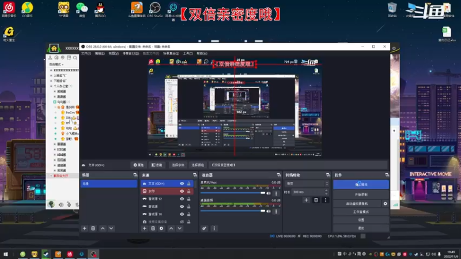Click the YY window home icon

(54, 48)
